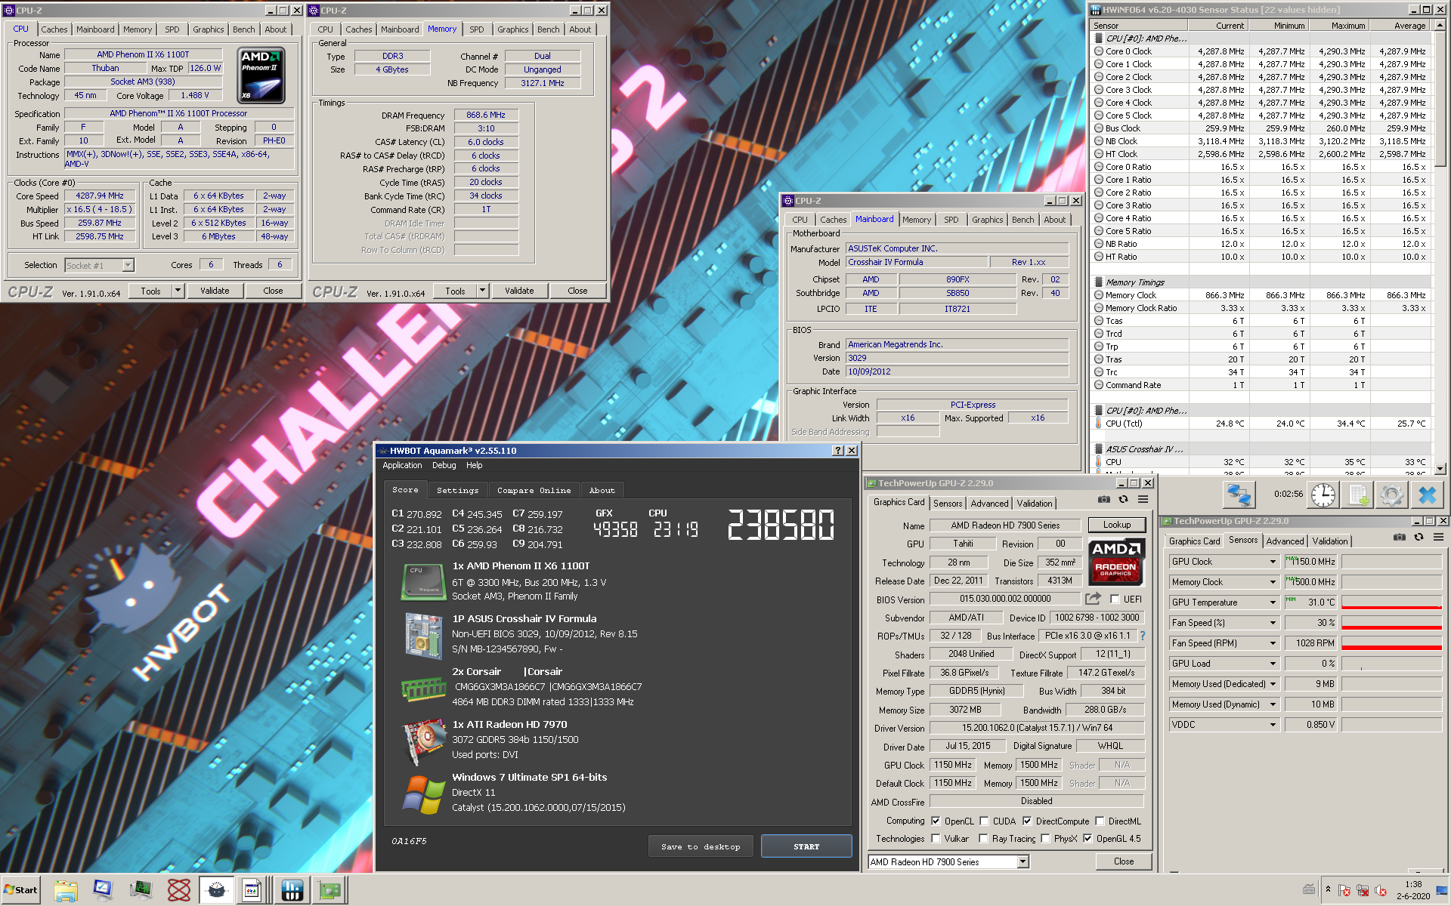Click HWiNFO scrollbar down arrow
The image size is (1451, 906).
click(1440, 469)
